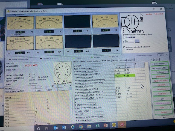Select the B tab above the buttons
This screenshot has width=175, height=131.
[155, 59]
